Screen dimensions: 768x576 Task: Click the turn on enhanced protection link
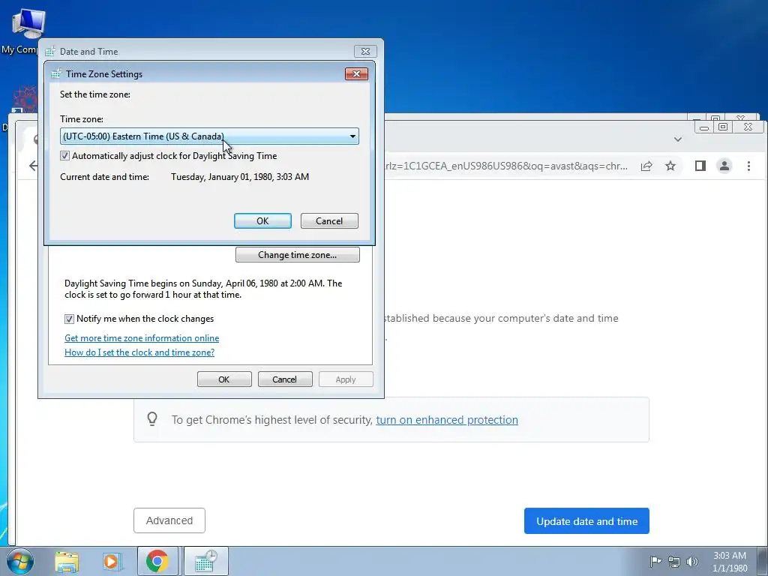[x=447, y=420]
